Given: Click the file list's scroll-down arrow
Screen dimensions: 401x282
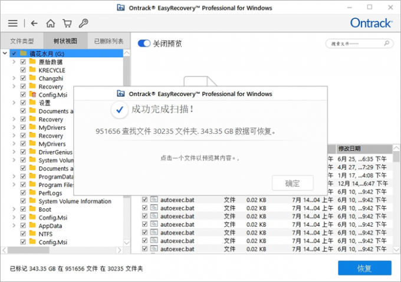Looking at the screenshot, I should [x=396, y=249].
